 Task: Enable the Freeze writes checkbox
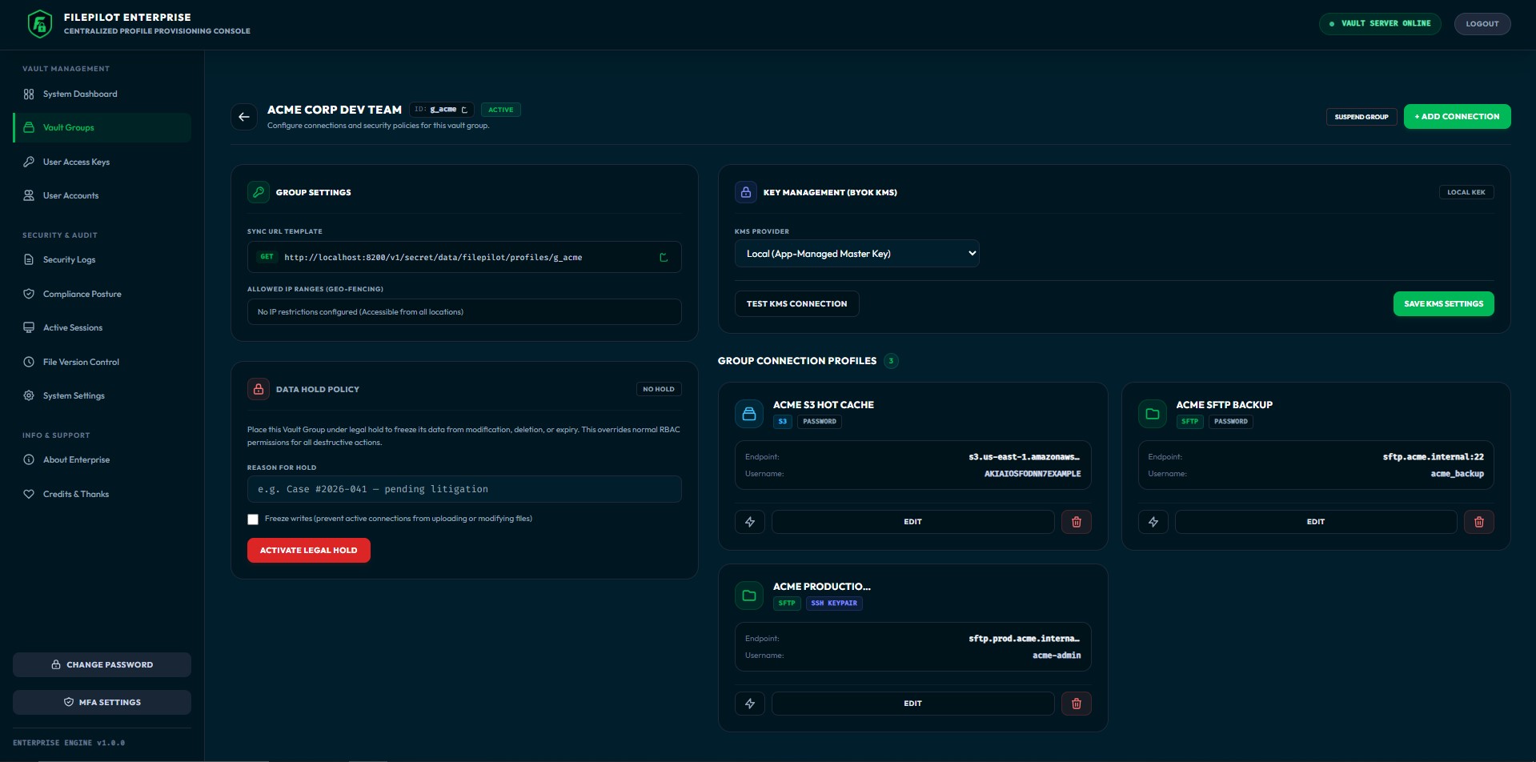253,519
